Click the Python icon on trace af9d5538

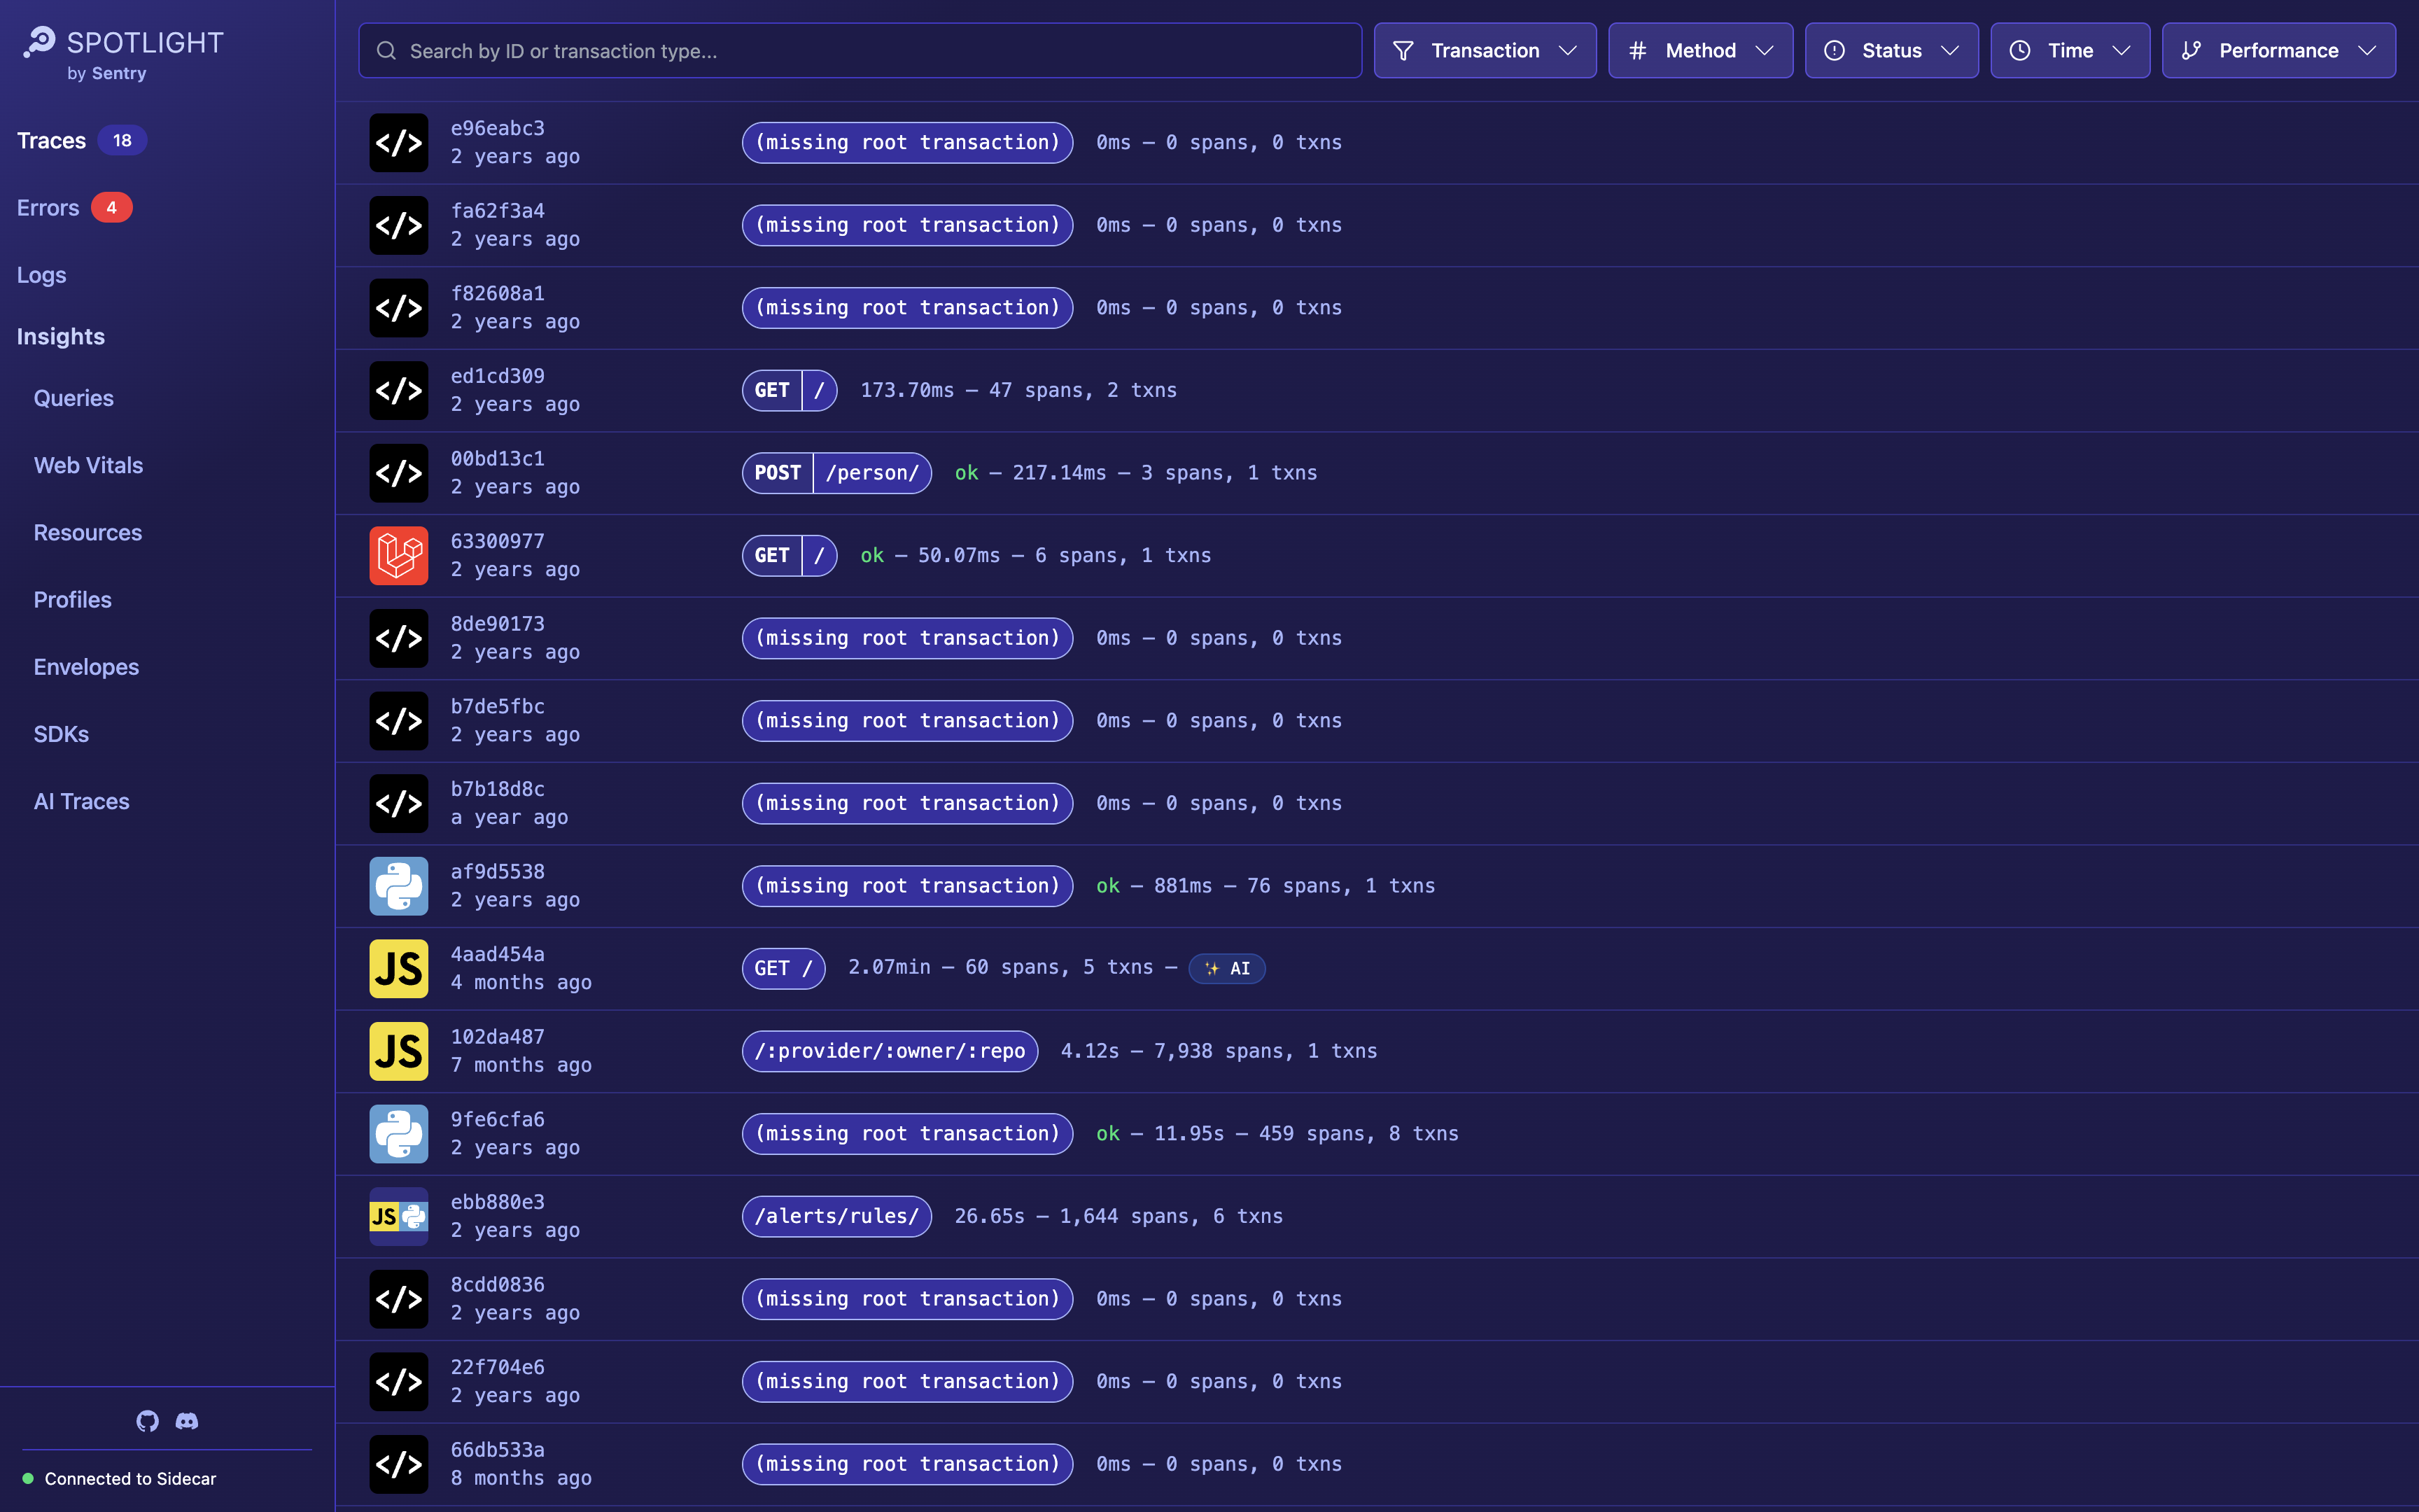point(398,885)
